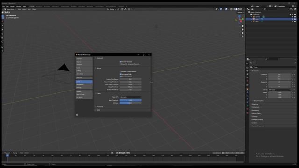Open World properties tab icon
The image size is (299, 168).
(247, 81)
